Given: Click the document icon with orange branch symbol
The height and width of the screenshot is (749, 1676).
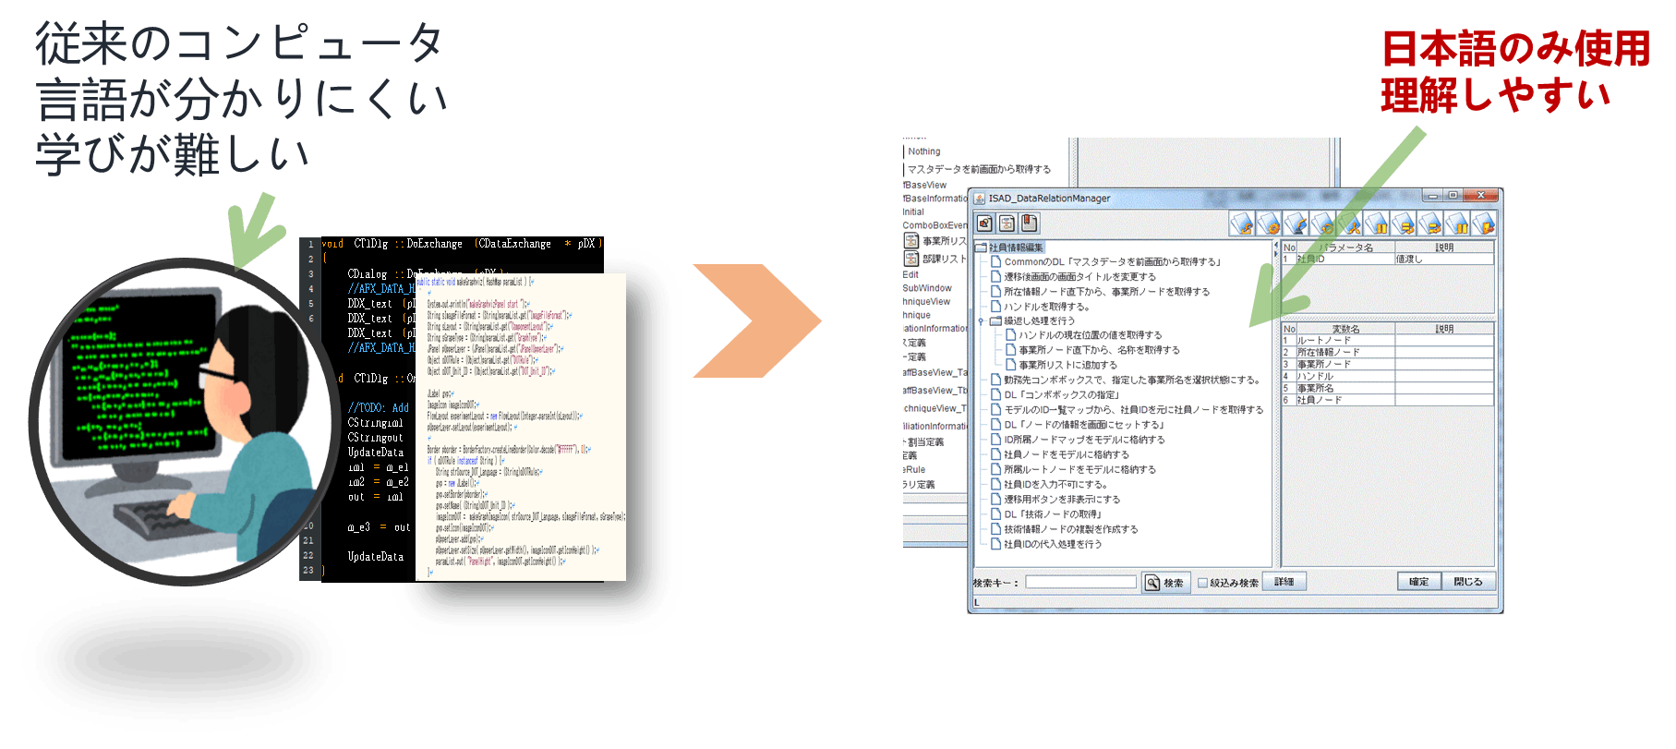Looking at the screenshot, I should pyautogui.click(x=1349, y=223).
